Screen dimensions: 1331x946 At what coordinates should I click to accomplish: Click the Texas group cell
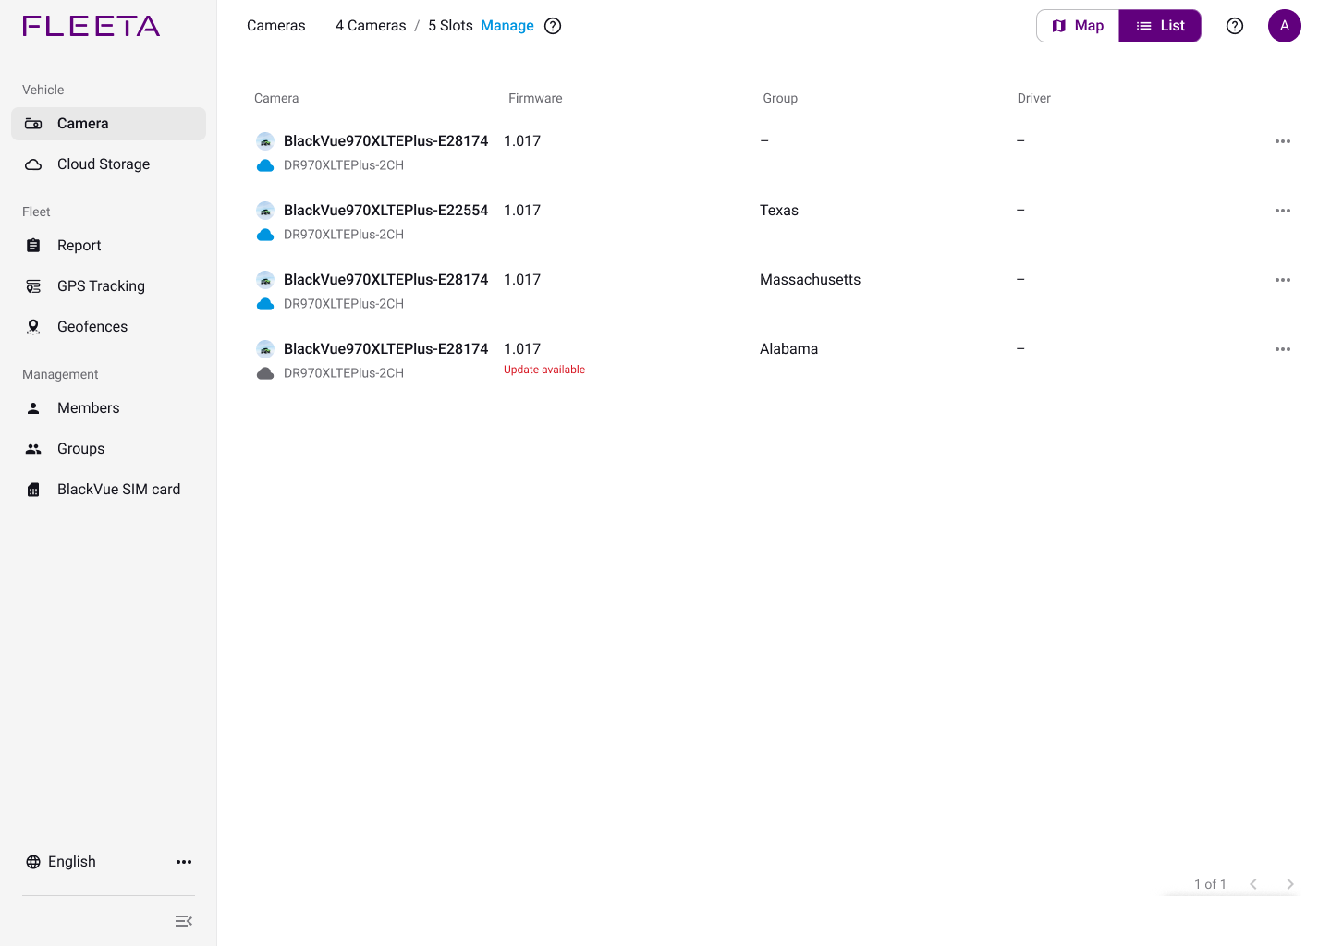click(779, 211)
